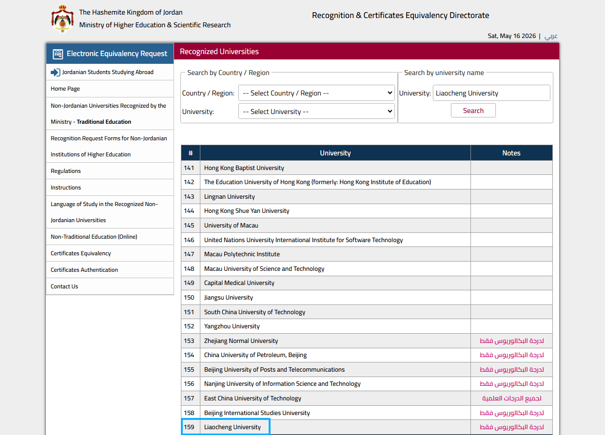Select East China University of Technology row

tap(367, 398)
